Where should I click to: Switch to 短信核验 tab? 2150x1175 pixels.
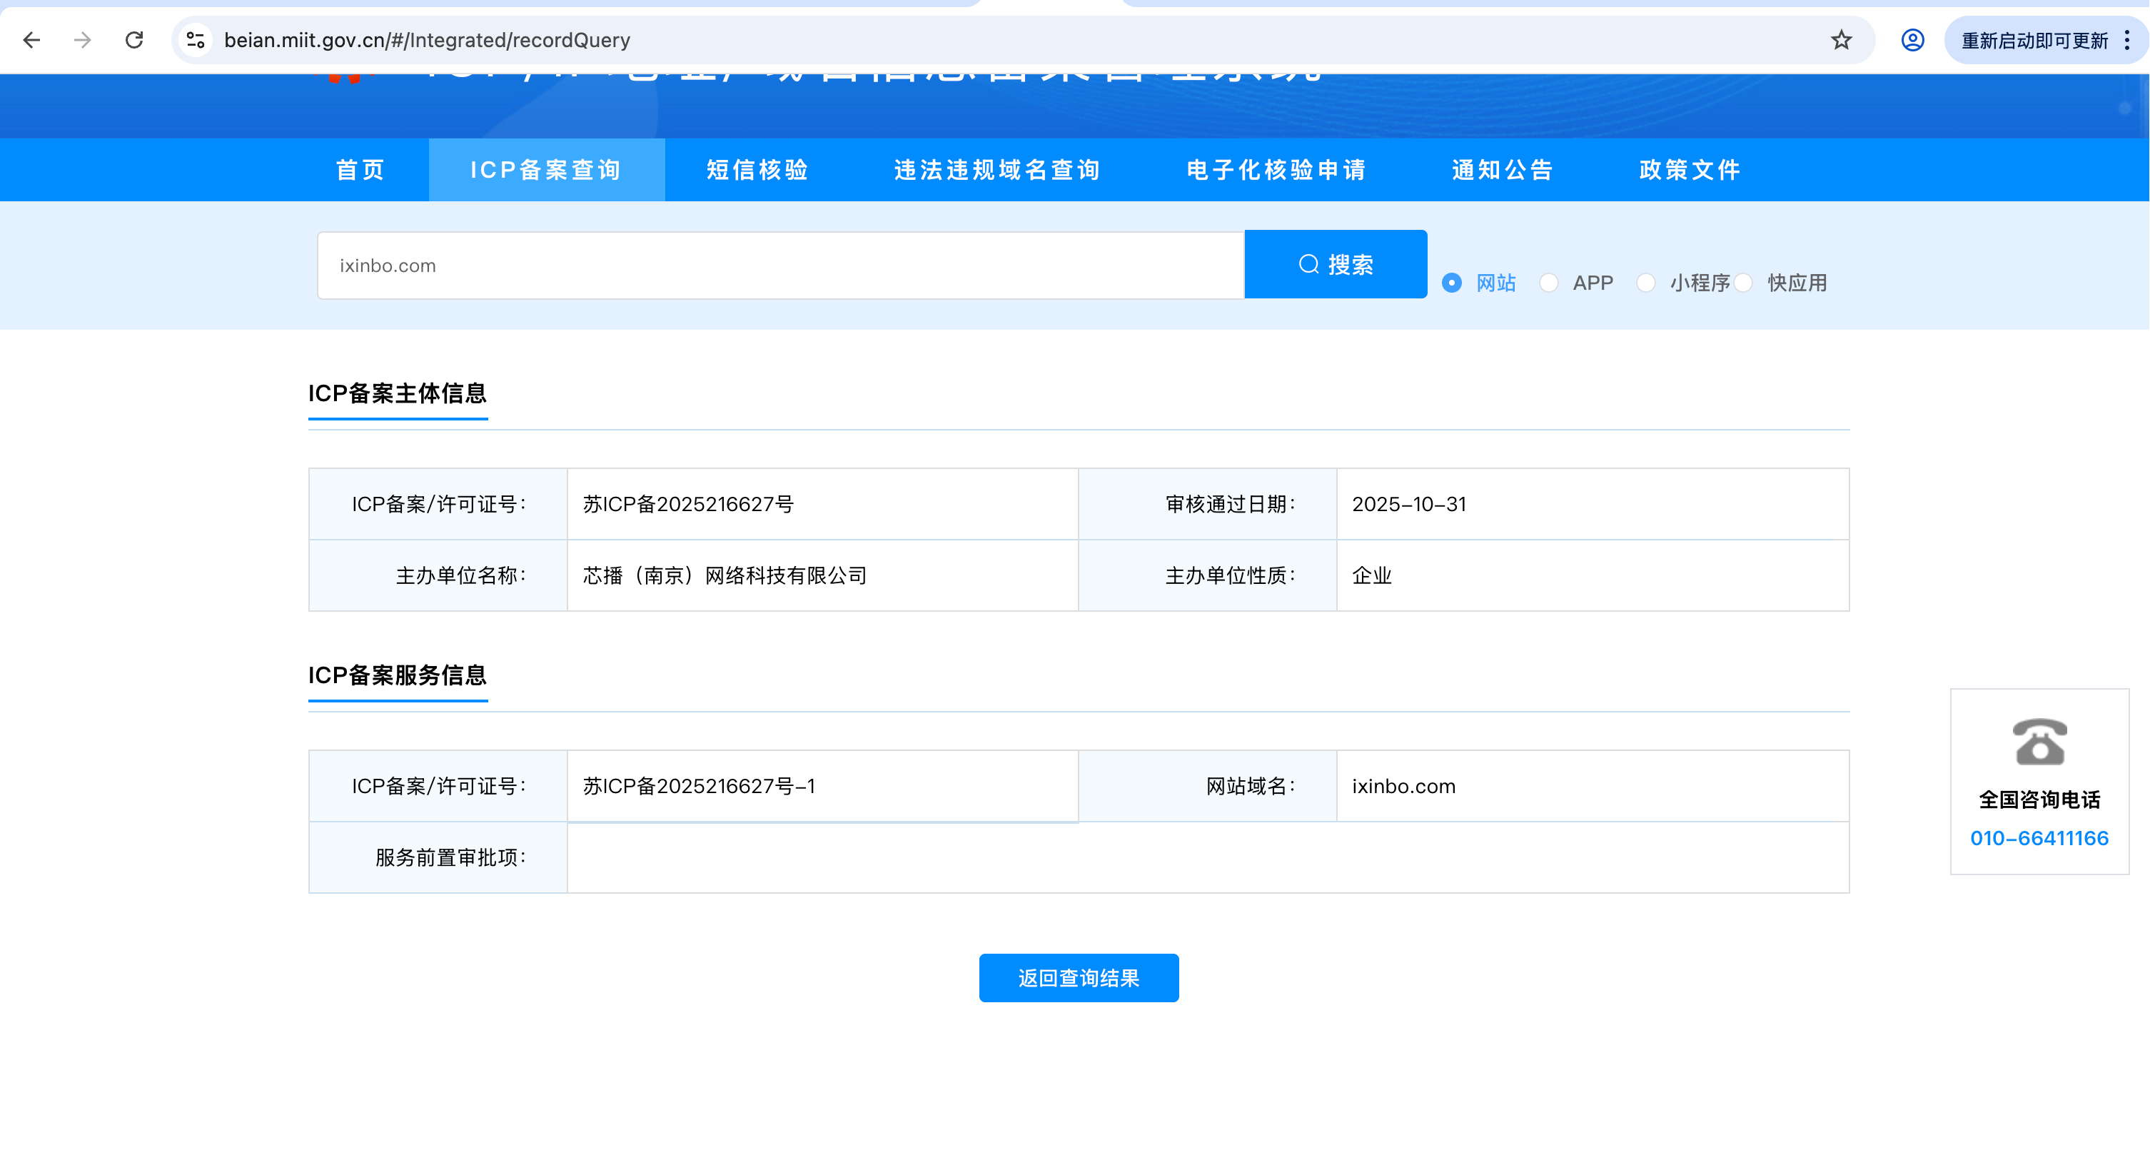757,170
